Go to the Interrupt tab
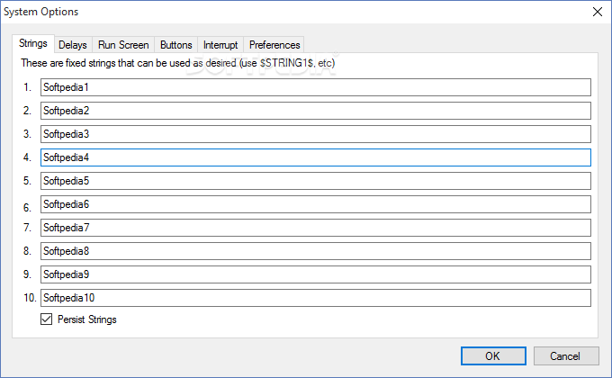Viewport: 612px width, 378px height. 220,45
